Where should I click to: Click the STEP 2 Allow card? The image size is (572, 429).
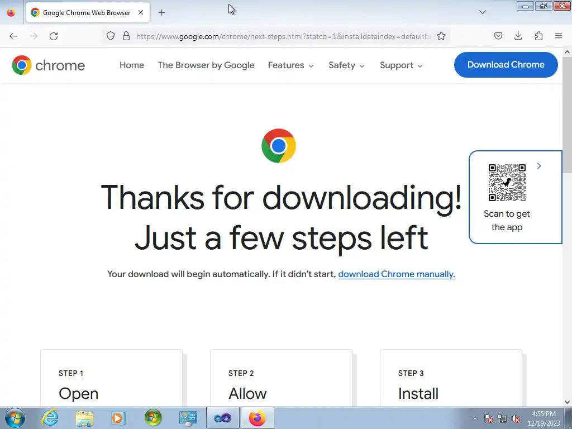point(282,378)
